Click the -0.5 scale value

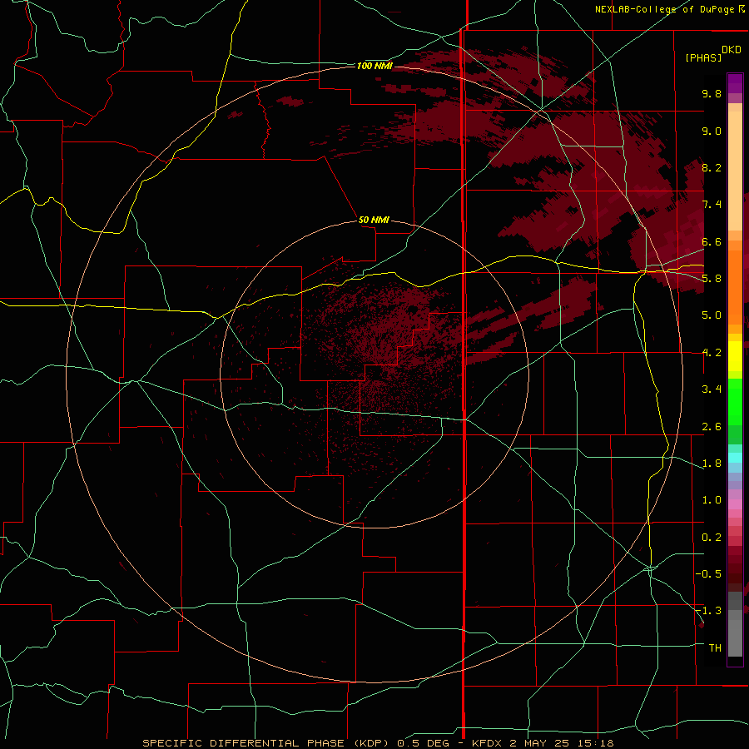pyautogui.click(x=708, y=574)
